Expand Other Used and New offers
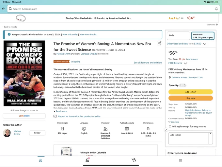The width and height of the screenshot is (222, 167). pos(205,44)
